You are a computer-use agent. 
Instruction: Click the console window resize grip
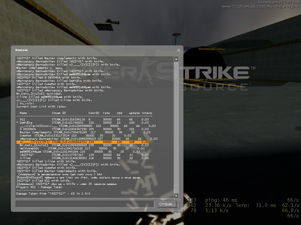(181, 209)
